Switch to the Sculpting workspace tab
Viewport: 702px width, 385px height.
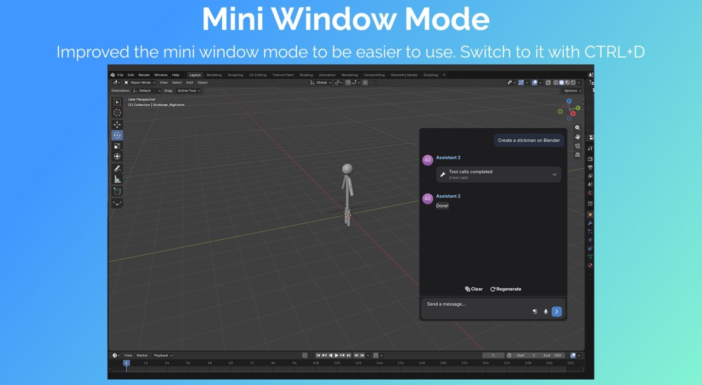click(235, 75)
